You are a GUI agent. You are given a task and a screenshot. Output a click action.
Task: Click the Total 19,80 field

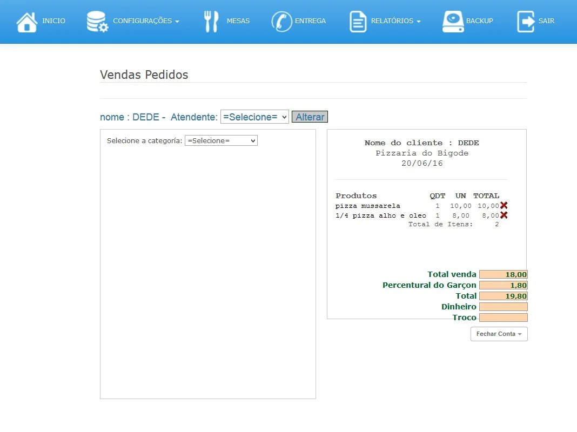click(x=504, y=296)
